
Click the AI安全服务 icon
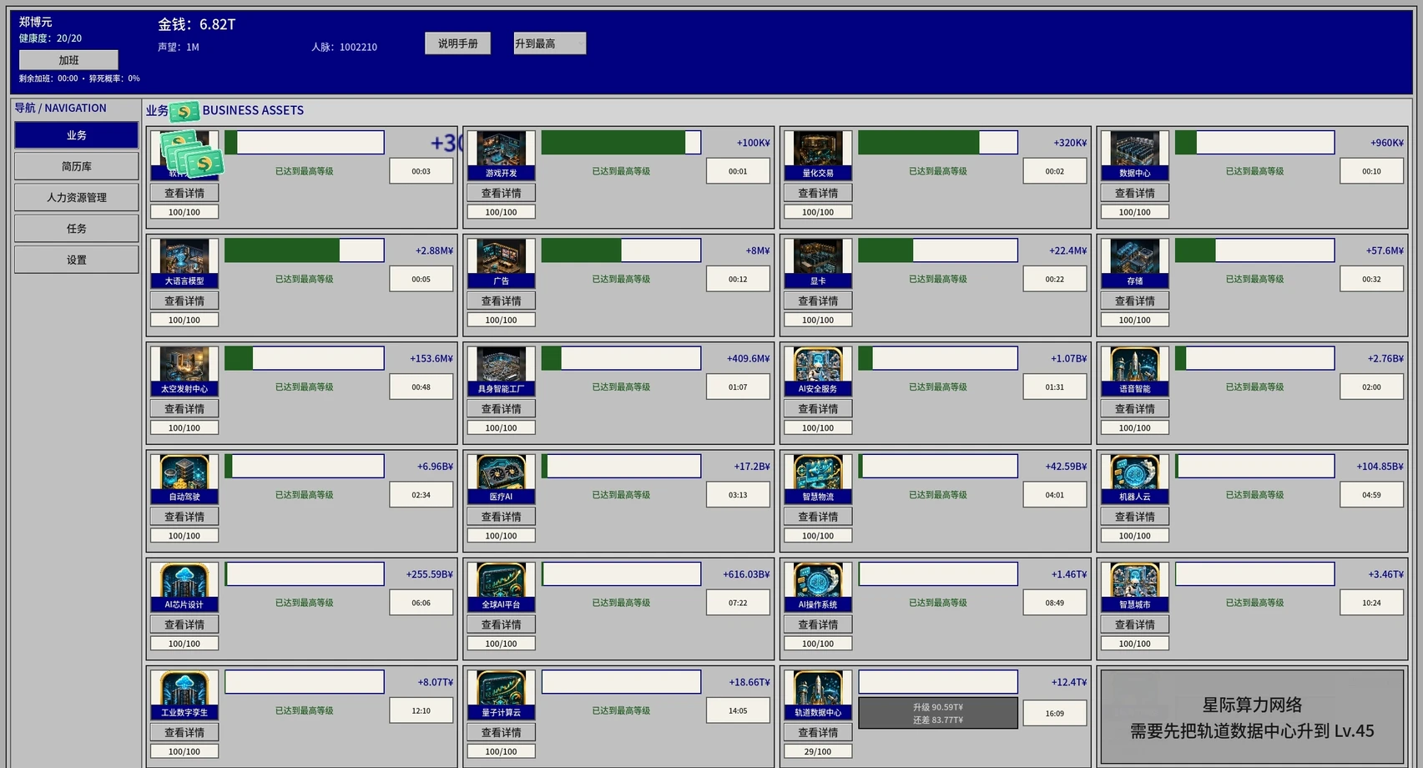click(818, 371)
